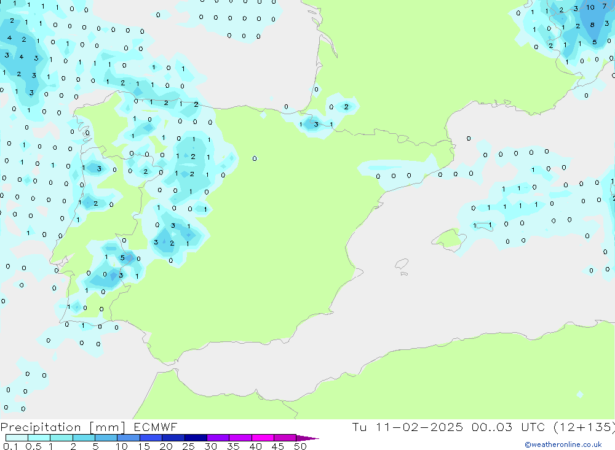This screenshot has height=450, width=615.
Task: Click the 0.1–0.5 mm legend color box
Action: click(x=17, y=438)
